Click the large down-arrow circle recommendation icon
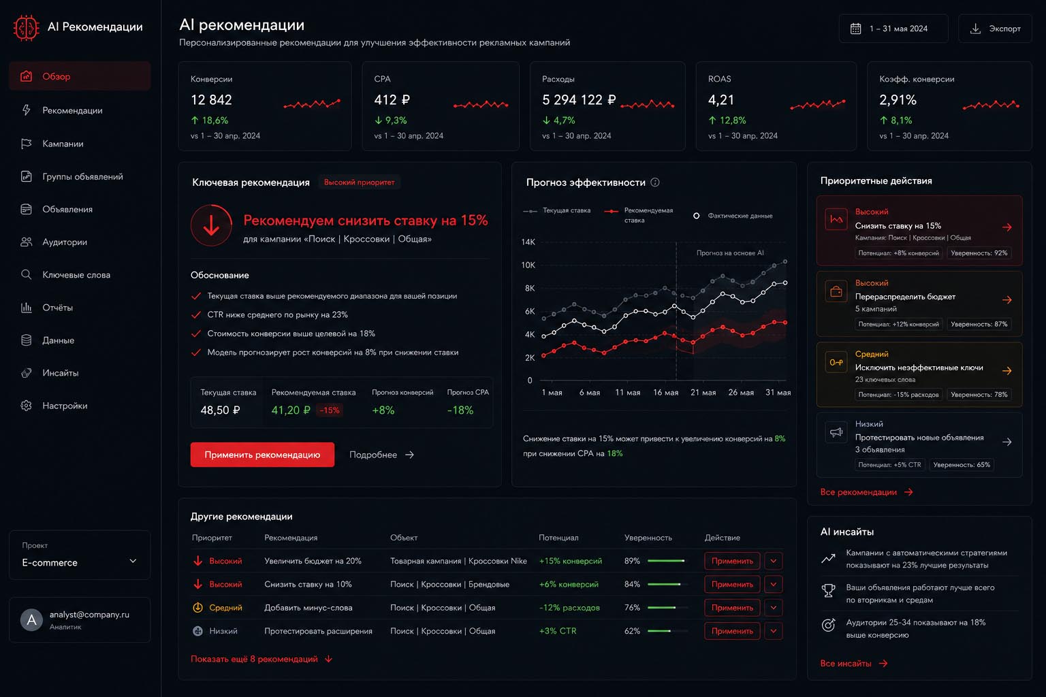1046x697 pixels. point(211,225)
